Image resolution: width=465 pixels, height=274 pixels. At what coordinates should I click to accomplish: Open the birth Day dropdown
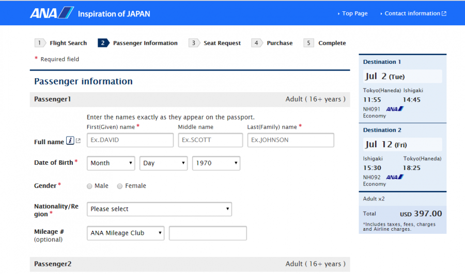pos(163,163)
